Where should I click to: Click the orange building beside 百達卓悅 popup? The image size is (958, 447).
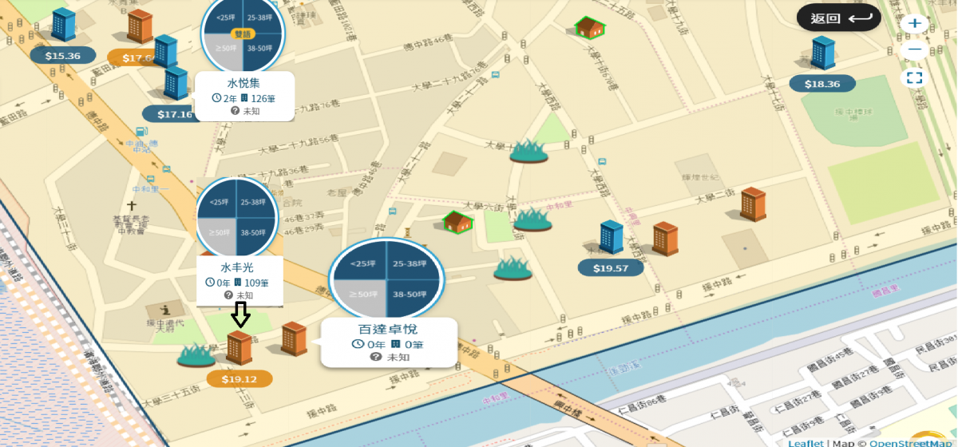click(294, 339)
